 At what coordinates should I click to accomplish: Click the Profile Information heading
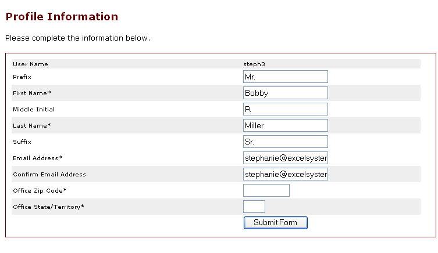click(x=62, y=17)
